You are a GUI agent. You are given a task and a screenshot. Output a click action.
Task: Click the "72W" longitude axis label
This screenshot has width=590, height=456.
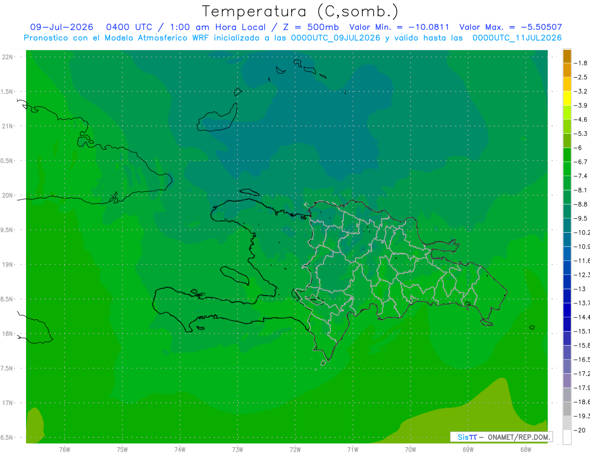tap(295, 450)
